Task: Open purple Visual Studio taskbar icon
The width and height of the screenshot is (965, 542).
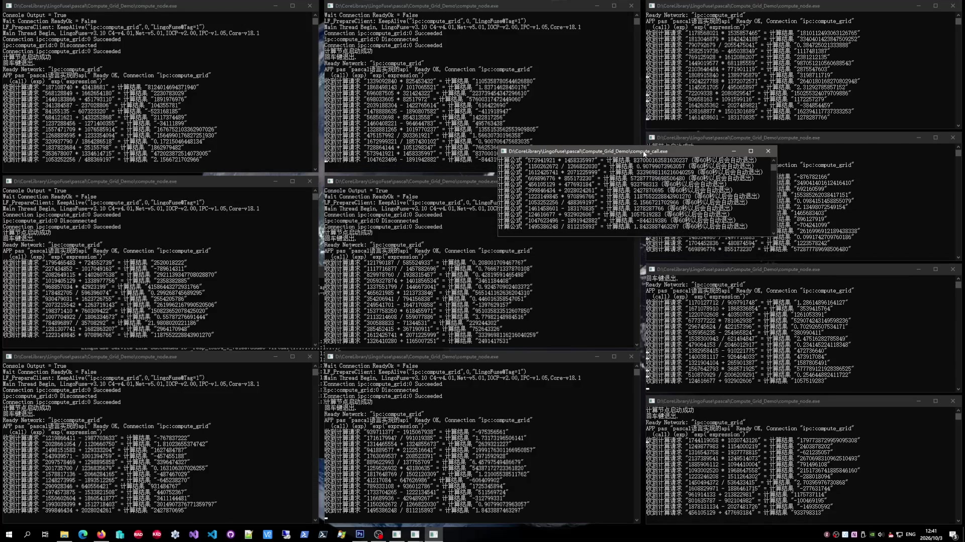Action: [194, 534]
